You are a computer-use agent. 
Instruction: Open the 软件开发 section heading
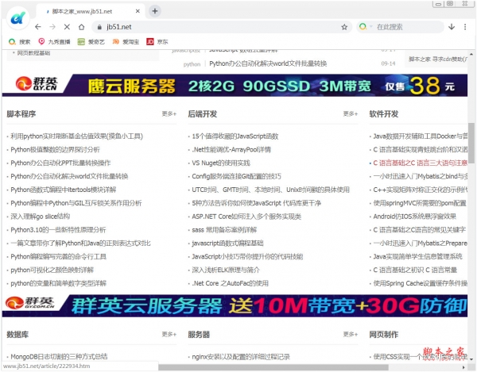[384, 114]
